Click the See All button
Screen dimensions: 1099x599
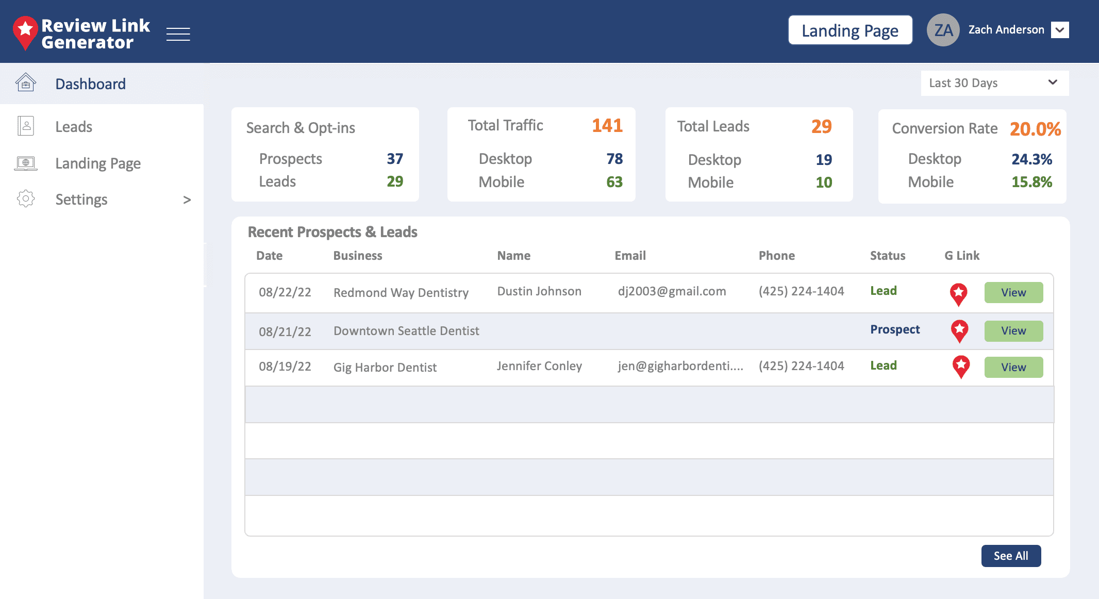(x=1010, y=556)
